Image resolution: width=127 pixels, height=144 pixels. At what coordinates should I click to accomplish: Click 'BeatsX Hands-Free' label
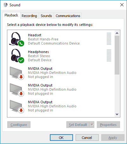pyautogui.click(x=43, y=39)
